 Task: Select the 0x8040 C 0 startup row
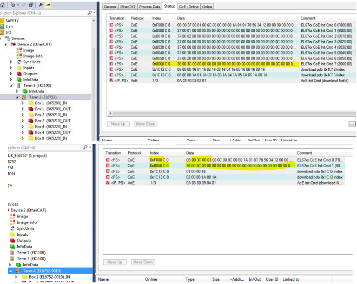click(231, 52)
